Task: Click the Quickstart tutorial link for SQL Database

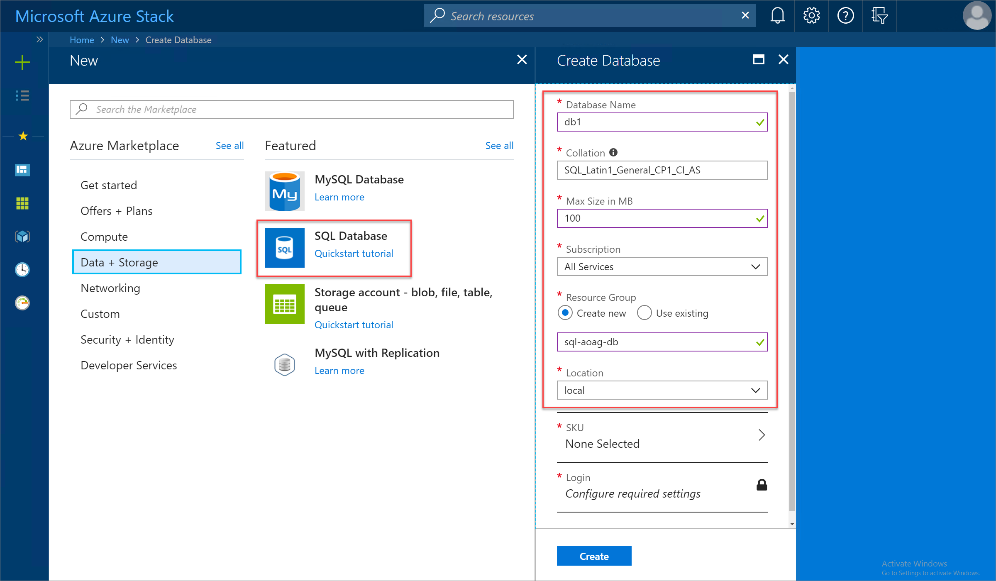Action: [354, 252]
